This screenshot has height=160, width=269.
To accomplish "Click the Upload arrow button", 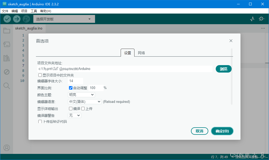I will [x=17, y=19].
